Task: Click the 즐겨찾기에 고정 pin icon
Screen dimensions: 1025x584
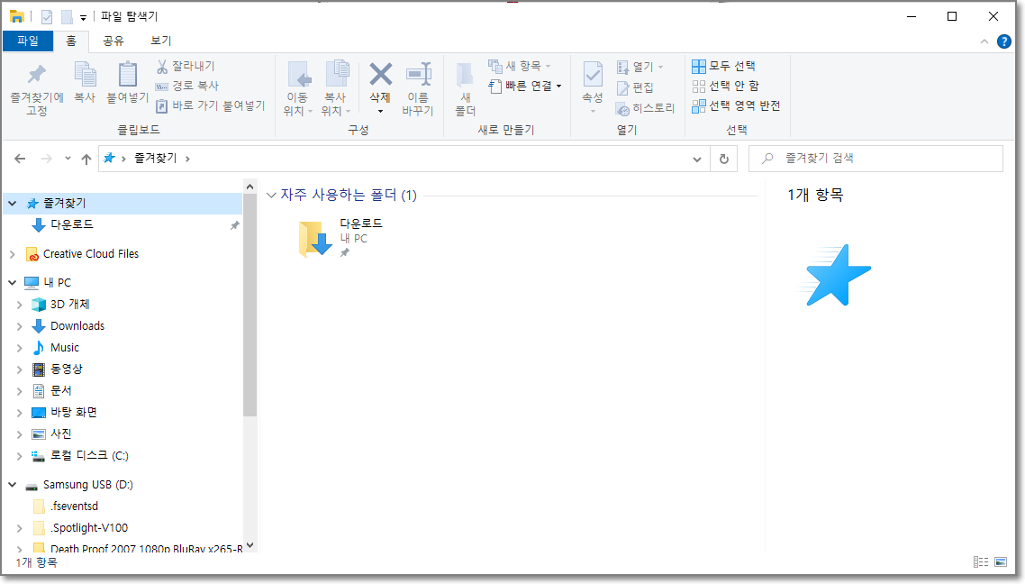Action: pos(37,75)
